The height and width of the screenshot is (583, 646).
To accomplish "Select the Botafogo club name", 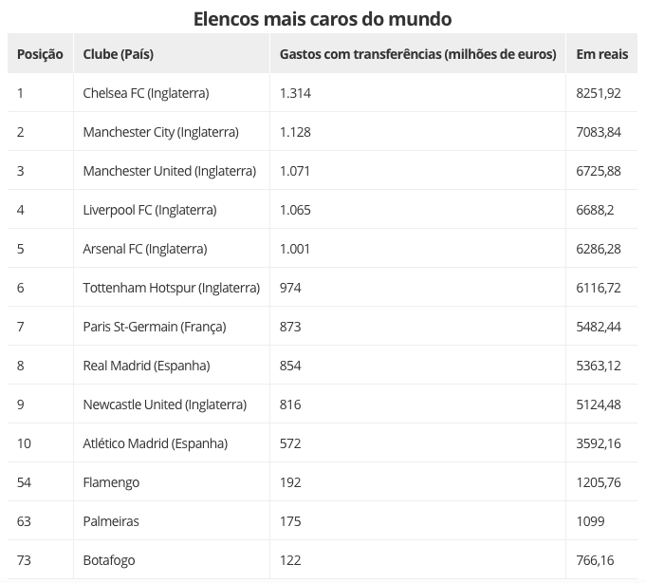I will click(x=109, y=560).
